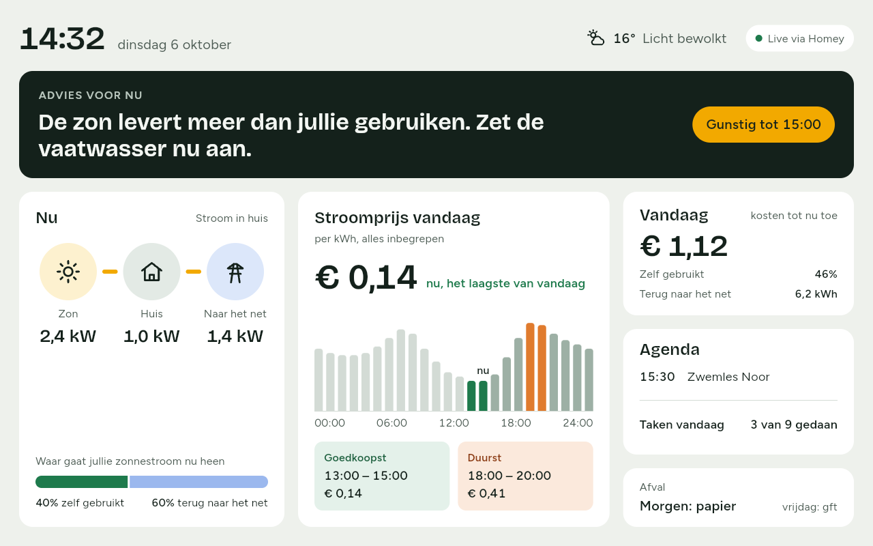The image size is (873, 546).
Task: Click the 46% Zelf gebruikt value
Action: pos(826,274)
